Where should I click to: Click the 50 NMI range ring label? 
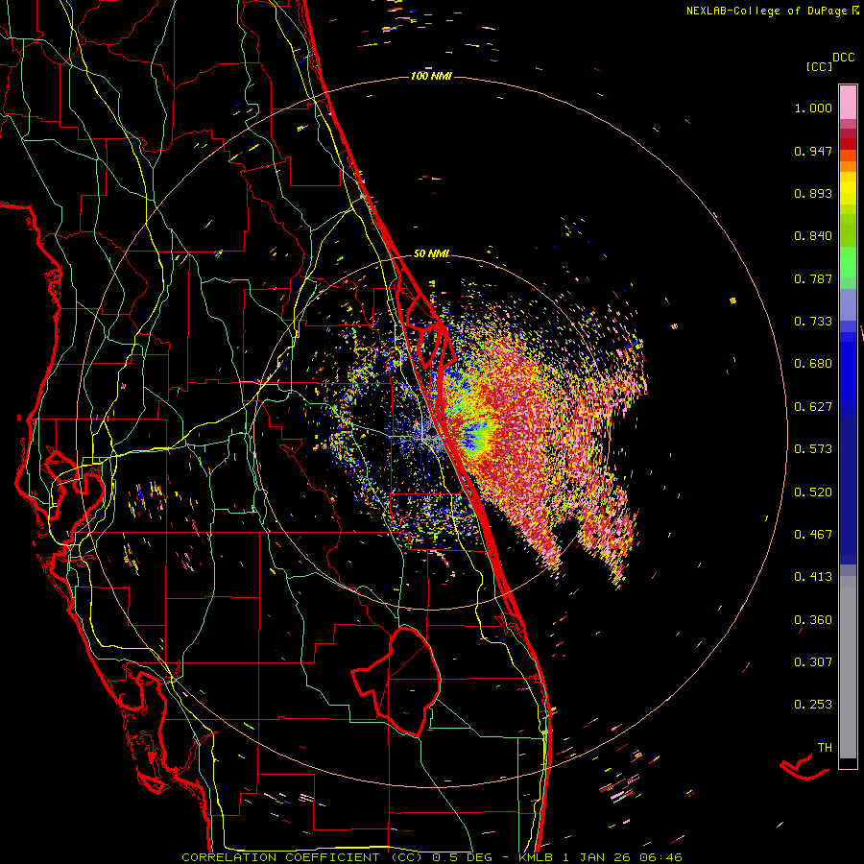[x=431, y=253]
